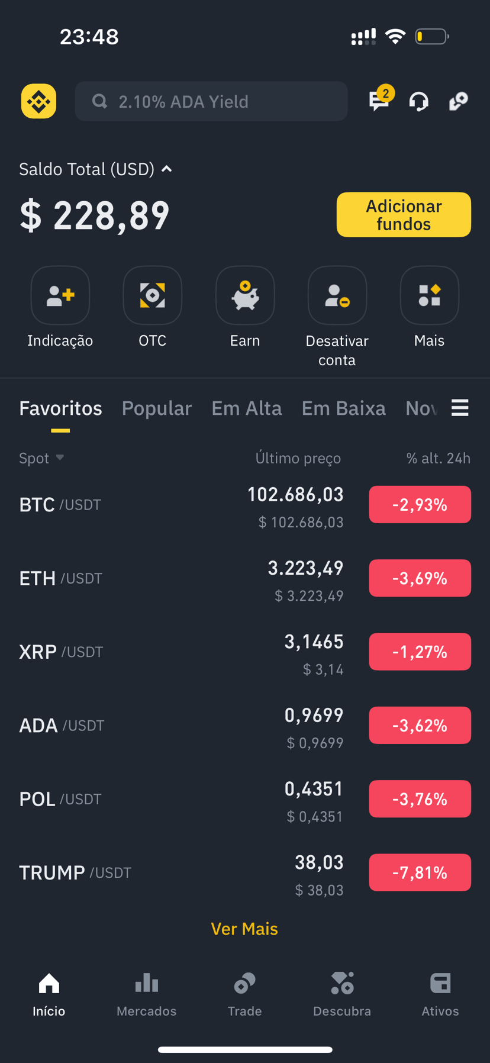Toggle the BTC -2,93% change badge
Viewport: 490px width, 1063px height.
(x=420, y=505)
